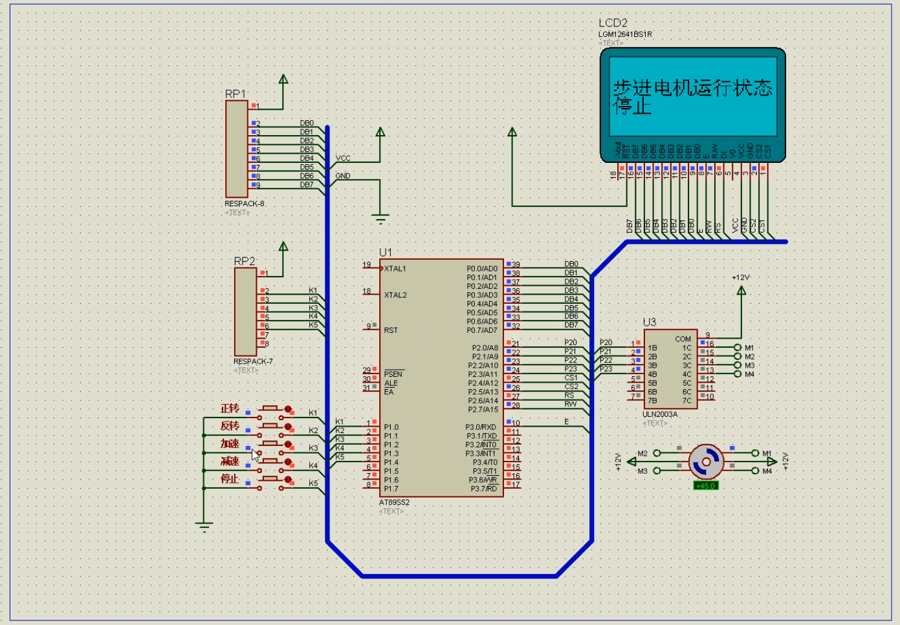This screenshot has width=900, height=625.
Task: Click the P3.0/RXD pin label on U1
Action: pyautogui.click(x=481, y=427)
